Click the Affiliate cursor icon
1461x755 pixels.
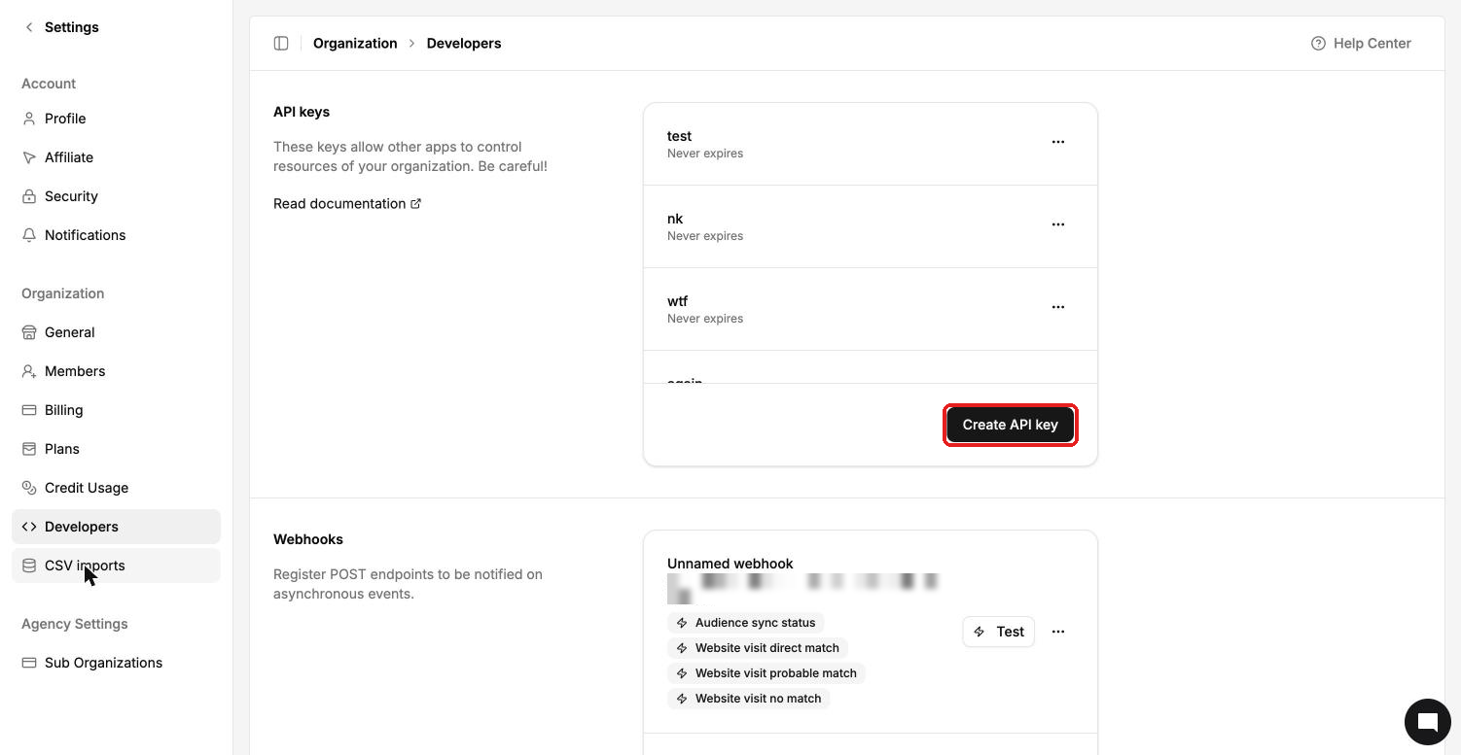coord(29,157)
